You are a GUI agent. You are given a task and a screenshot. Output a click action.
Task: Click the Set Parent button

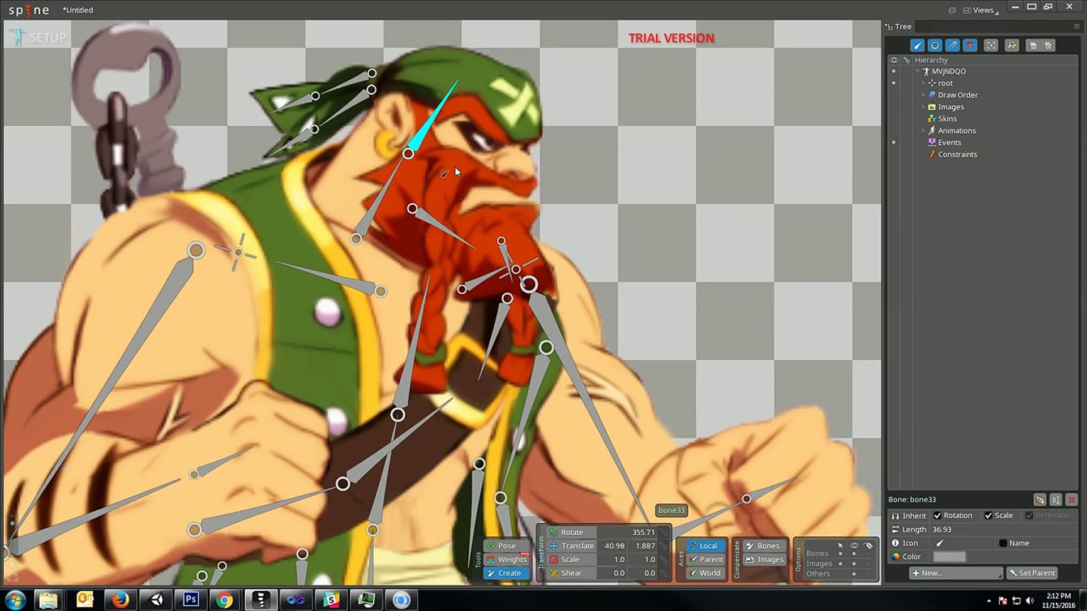pyautogui.click(x=1032, y=573)
